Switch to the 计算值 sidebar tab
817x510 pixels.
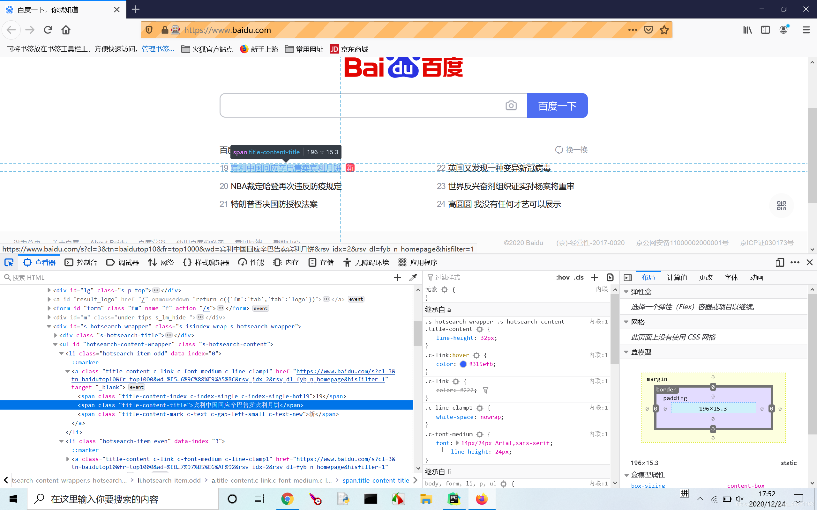pyautogui.click(x=677, y=278)
